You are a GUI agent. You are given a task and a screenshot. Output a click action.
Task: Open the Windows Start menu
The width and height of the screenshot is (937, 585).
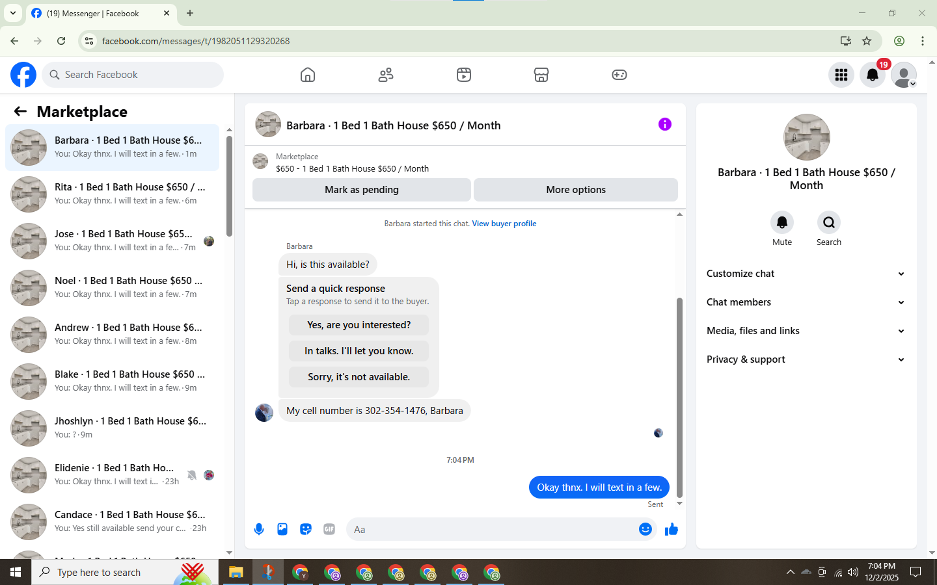pos(16,572)
